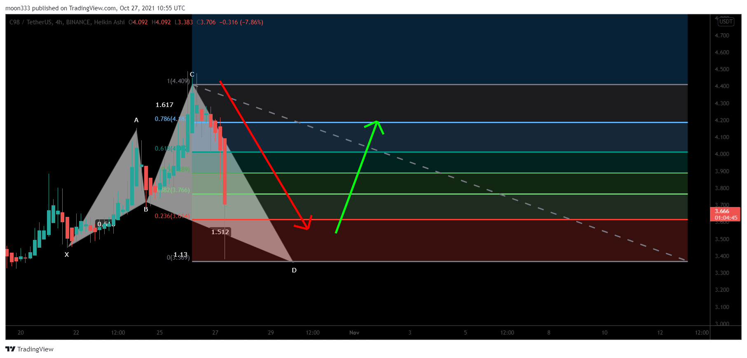The width and height of the screenshot is (747, 358).
Task: Select the 1.617 ratio label
Action: (x=164, y=105)
